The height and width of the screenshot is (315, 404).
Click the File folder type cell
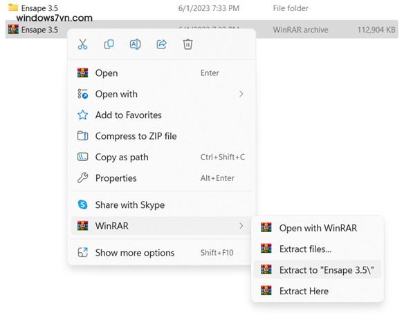(x=291, y=8)
